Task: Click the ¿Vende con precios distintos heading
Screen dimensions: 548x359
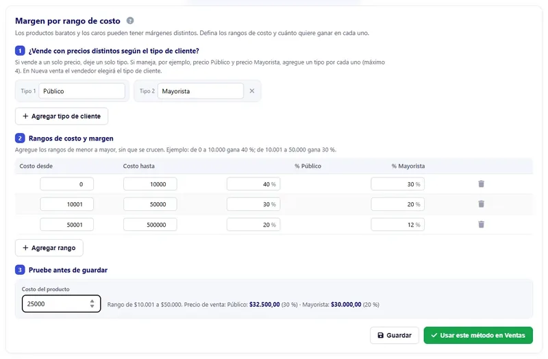Action: pos(114,51)
